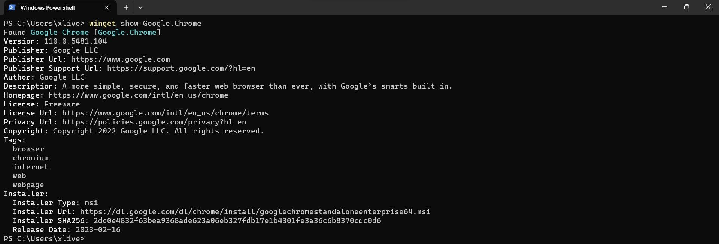The height and width of the screenshot is (244, 719).
Task: Click the Installer SHA256 hash value
Action: [237, 221]
